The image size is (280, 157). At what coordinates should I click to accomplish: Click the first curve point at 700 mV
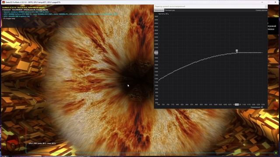point(158,80)
